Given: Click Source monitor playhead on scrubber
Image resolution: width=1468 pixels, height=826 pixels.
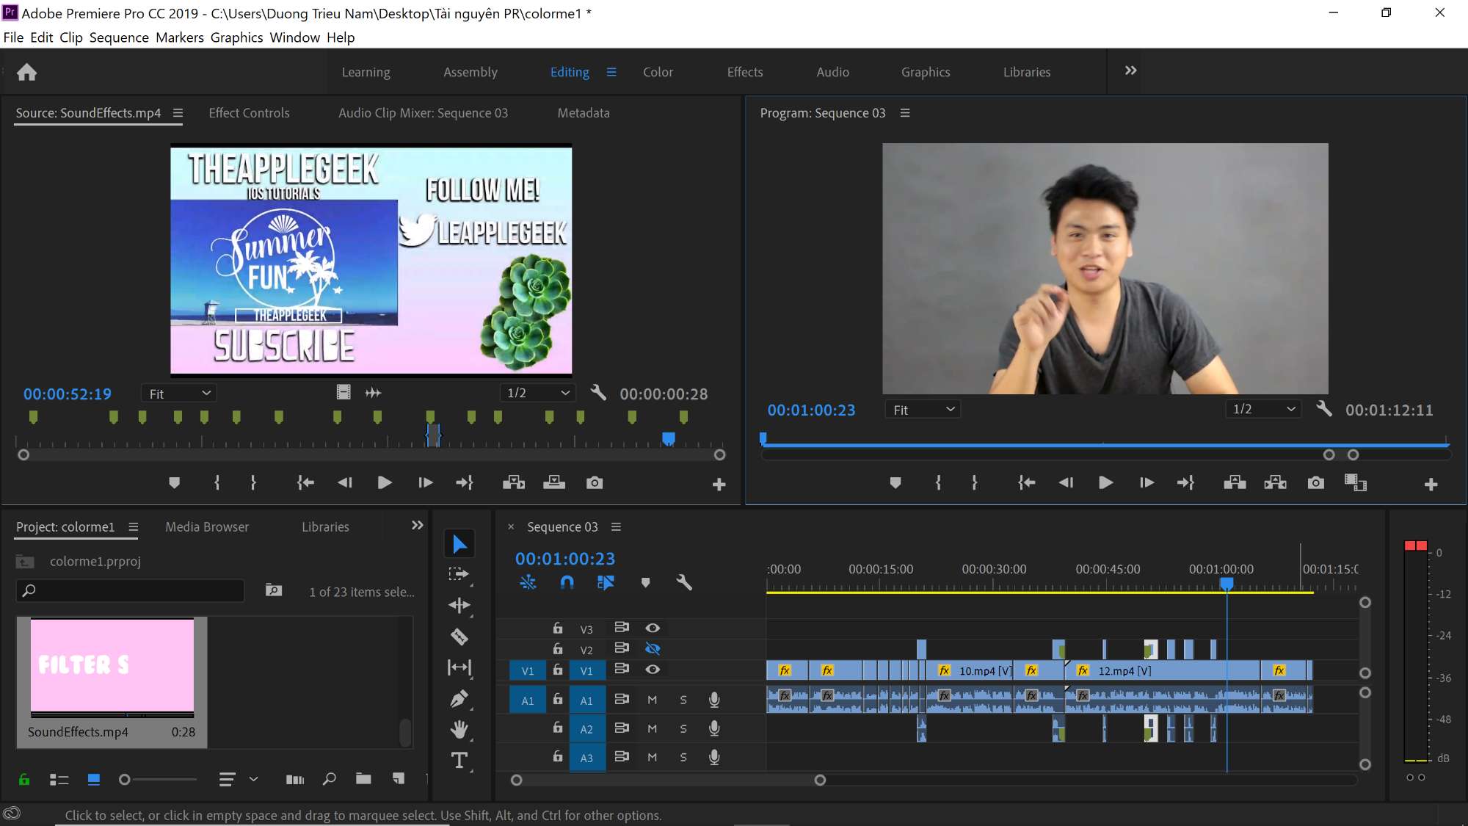Looking at the screenshot, I should pos(668,438).
